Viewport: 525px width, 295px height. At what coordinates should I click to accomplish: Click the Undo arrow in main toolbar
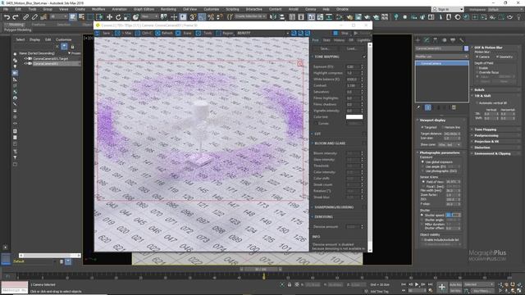(7, 16)
